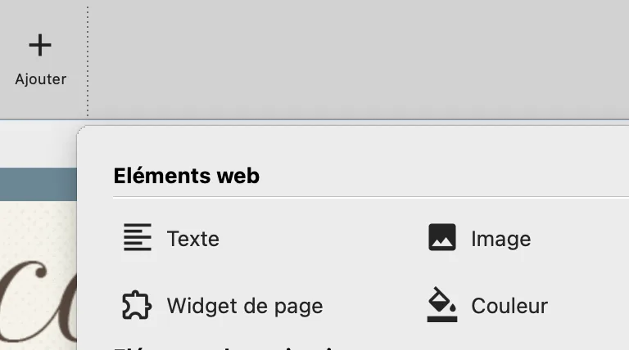This screenshot has width=629, height=350.
Task: Select the Widget de page puzzle icon
Action: click(x=138, y=305)
